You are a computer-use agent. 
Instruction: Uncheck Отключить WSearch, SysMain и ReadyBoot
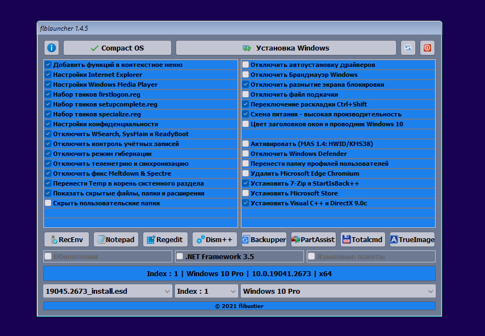click(x=48, y=134)
